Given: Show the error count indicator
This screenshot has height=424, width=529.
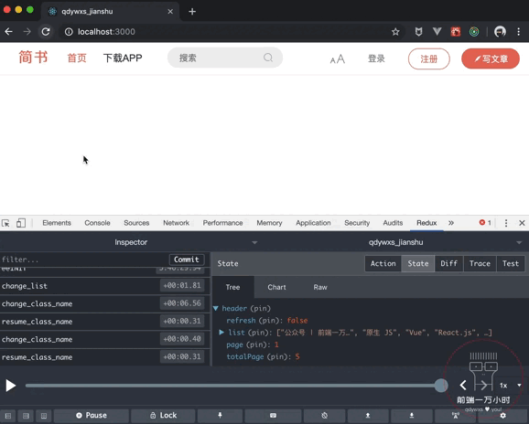Looking at the screenshot, I should coord(485,223).
